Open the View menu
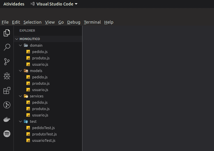Viewport: 214px width, 151px height. tap(50, 22)
